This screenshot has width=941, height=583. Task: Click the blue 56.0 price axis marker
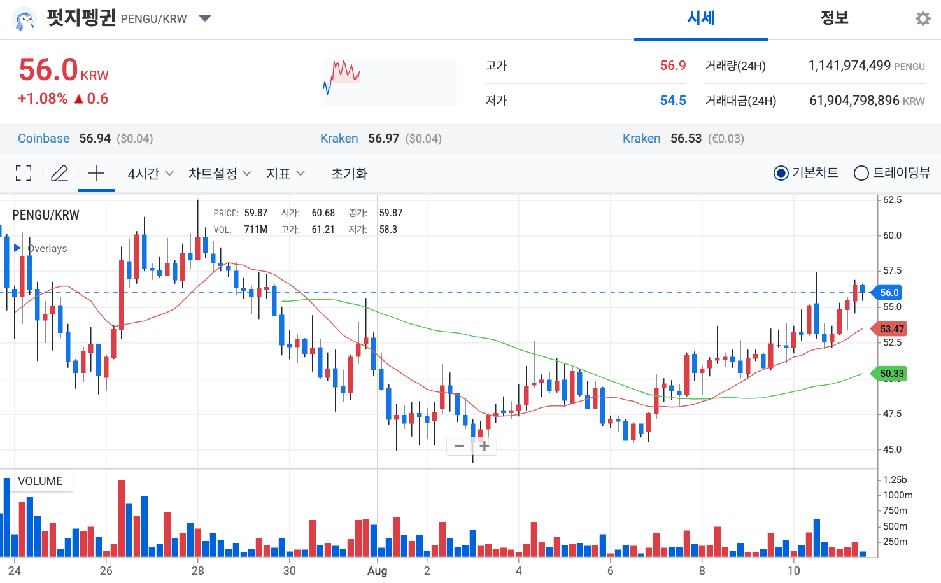889,293
